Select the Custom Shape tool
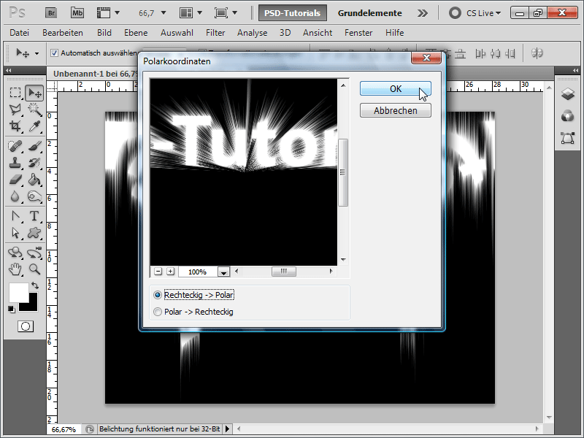The height and width of the screenshot is (438, 584). pyautogui.click(x=34, y=233)
